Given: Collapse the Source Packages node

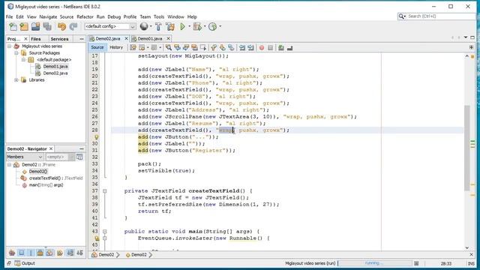Looking at the screenshot, I should pos(16,53).
